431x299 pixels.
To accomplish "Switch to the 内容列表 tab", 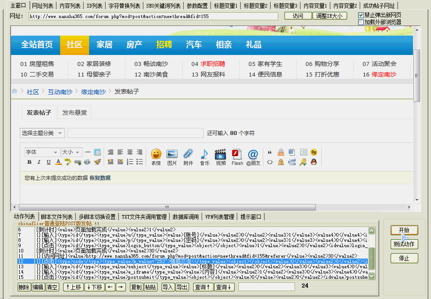I will [x=70, y=6].
